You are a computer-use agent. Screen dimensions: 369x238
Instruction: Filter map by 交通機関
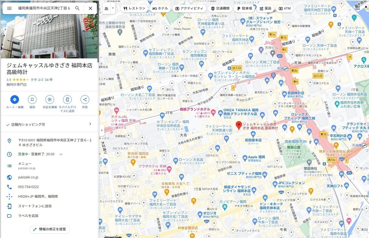click(220, 8)
